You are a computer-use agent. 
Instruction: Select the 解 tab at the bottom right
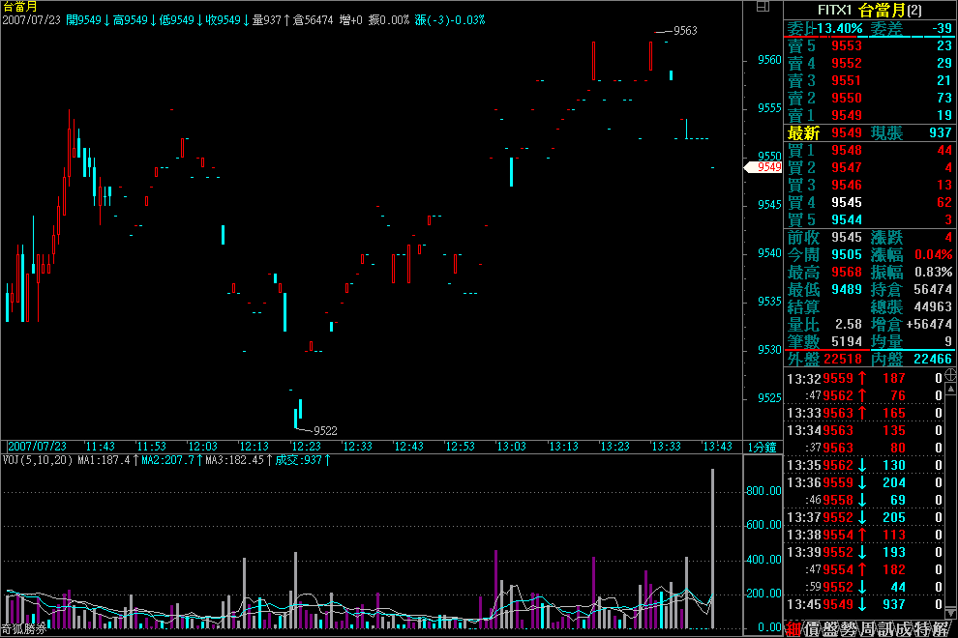click(x=938, y=629)
